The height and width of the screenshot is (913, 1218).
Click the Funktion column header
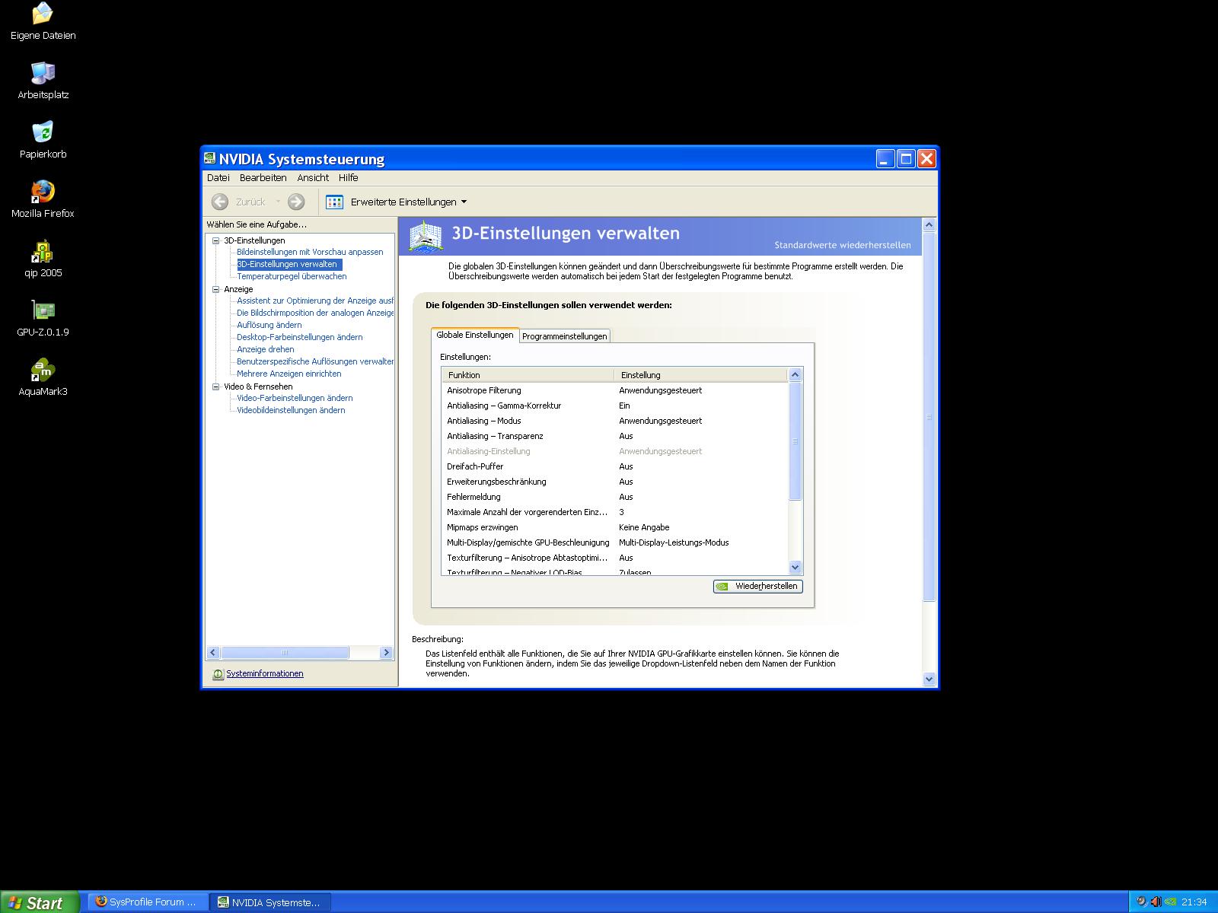pyautogui.click(x=528, y=374)
